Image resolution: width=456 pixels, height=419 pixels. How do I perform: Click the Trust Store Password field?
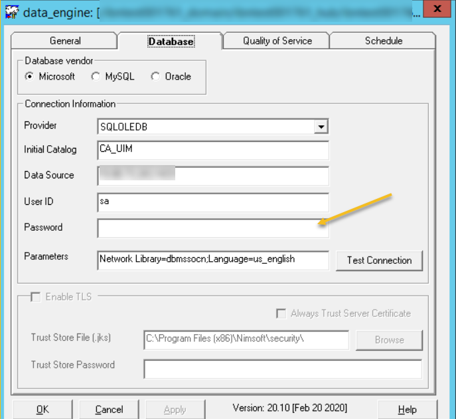(283, 369)
